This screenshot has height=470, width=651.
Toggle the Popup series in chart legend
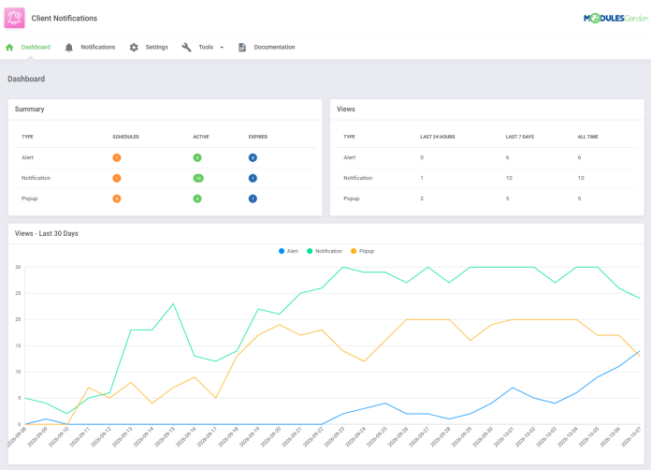(363, 251)
